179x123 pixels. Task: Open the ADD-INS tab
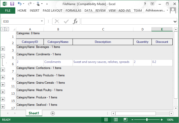pos(125,11)
